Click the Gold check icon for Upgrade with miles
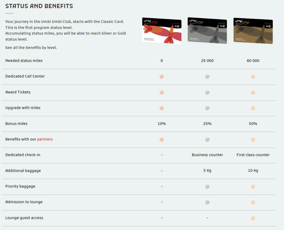The image size is (284, 230). pos(253,108)
